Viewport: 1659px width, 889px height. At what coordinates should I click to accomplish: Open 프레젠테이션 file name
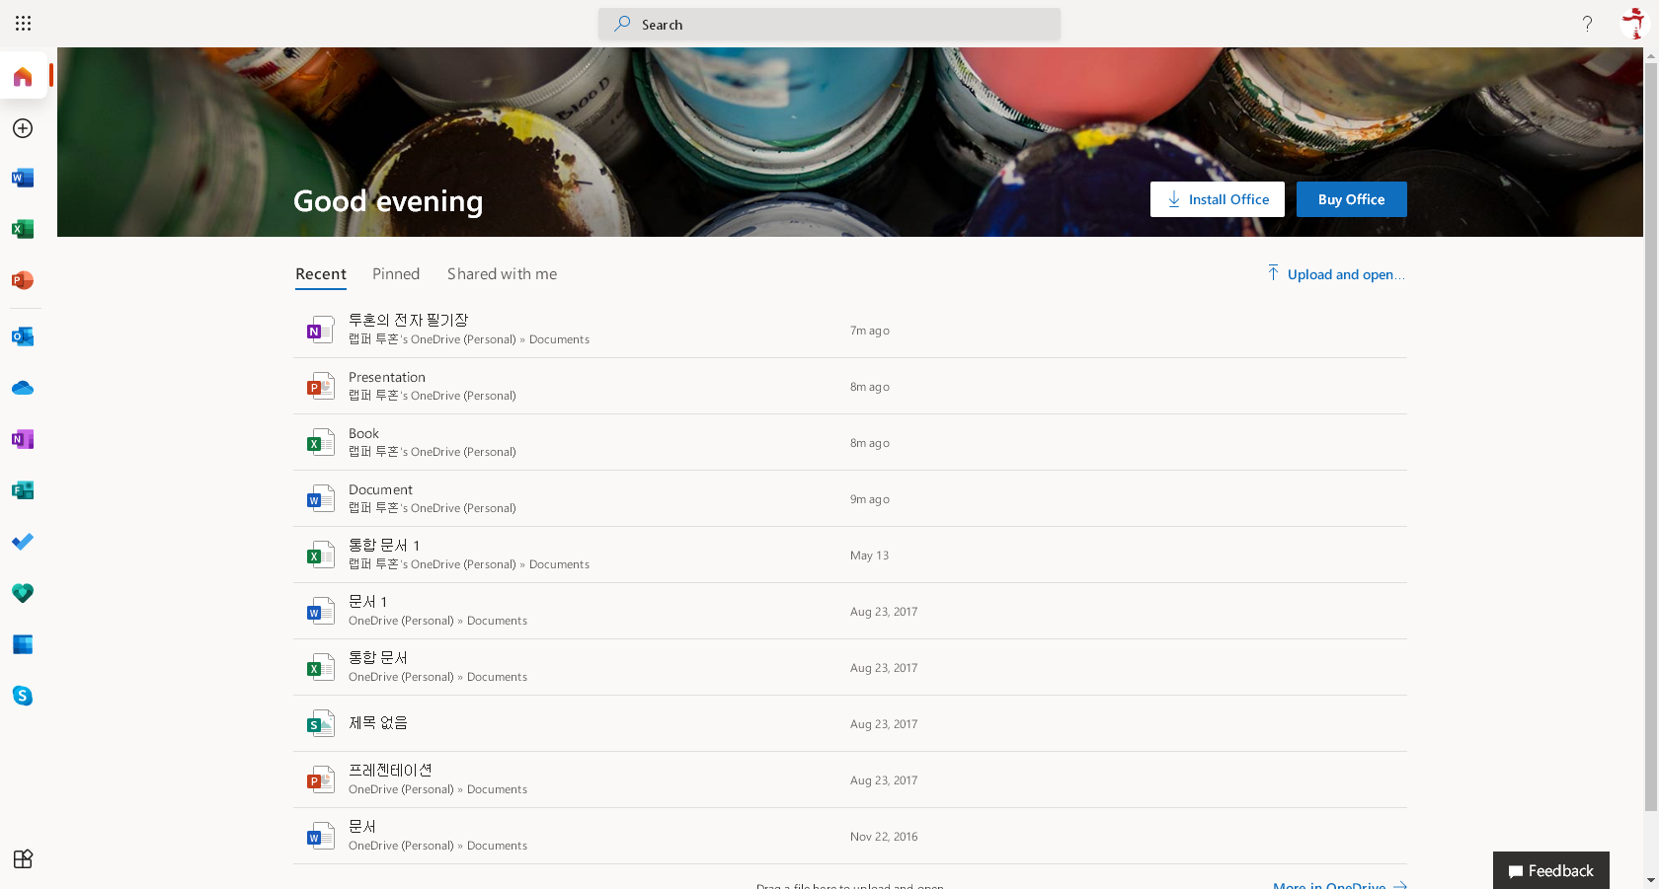(x=390, y=770)
